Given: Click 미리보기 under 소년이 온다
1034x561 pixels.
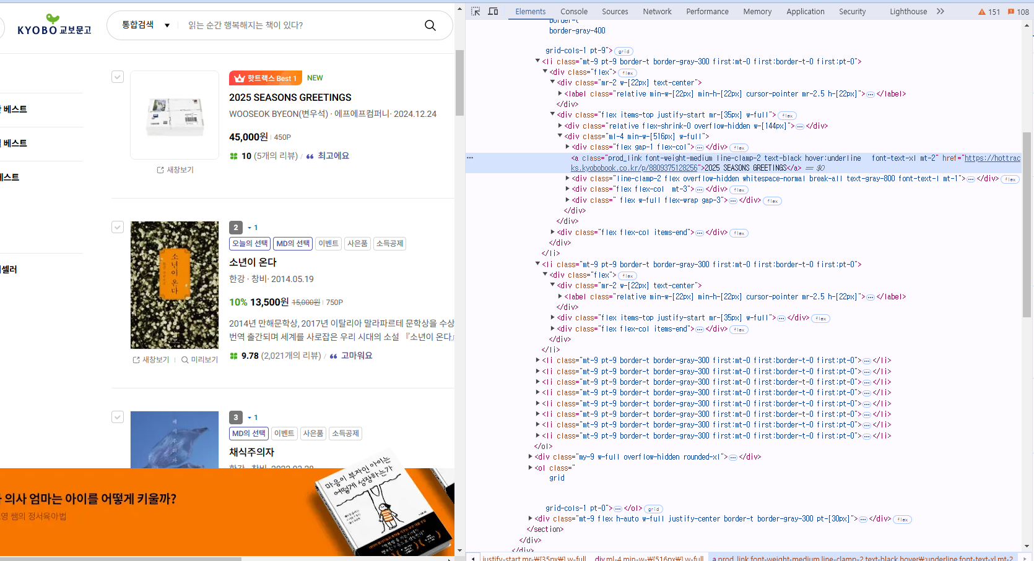Looking at the screenshot, I should click(x=199, y=359).
